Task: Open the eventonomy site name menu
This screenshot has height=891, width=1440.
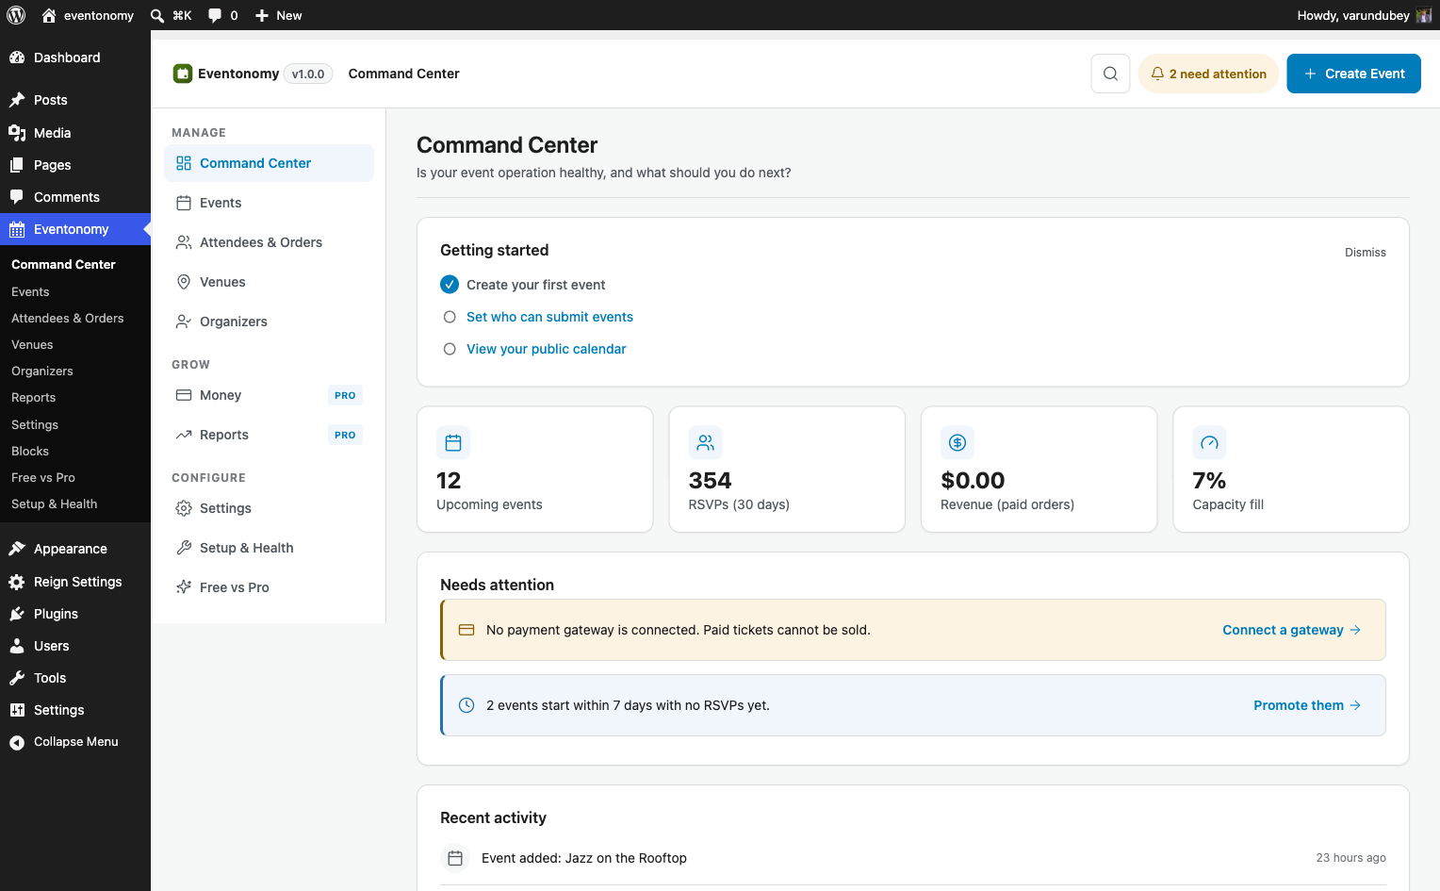Action: point(88,15)
